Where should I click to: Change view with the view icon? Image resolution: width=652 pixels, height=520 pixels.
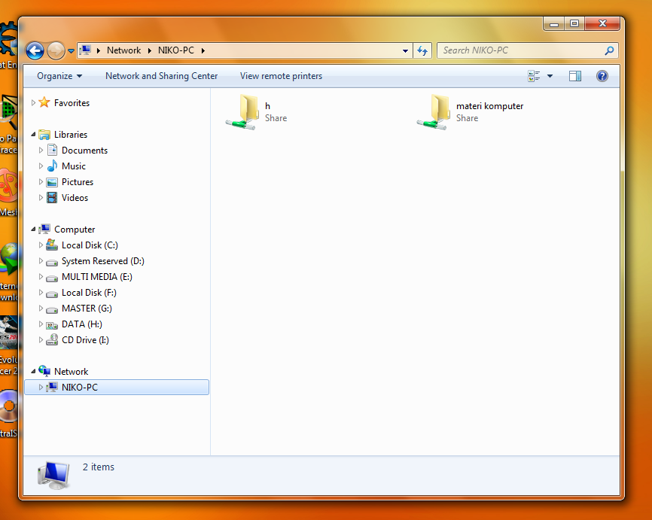[x=534, y=76]
